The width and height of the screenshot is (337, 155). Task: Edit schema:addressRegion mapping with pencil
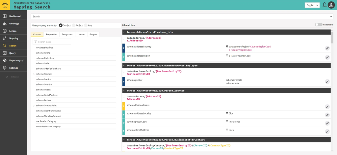click(x=327, y=57)
